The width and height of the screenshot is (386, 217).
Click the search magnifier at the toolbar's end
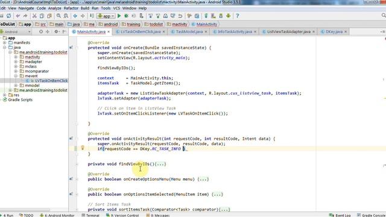pos(384,16)
